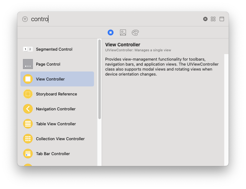Click "UIViewController: Manages a single view" subtitle

(138, 50)
